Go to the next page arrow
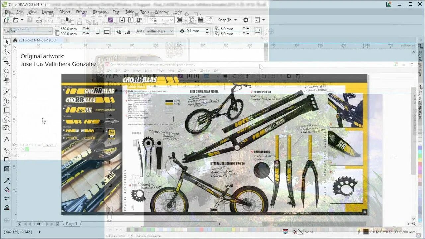 tap(47, 224)
